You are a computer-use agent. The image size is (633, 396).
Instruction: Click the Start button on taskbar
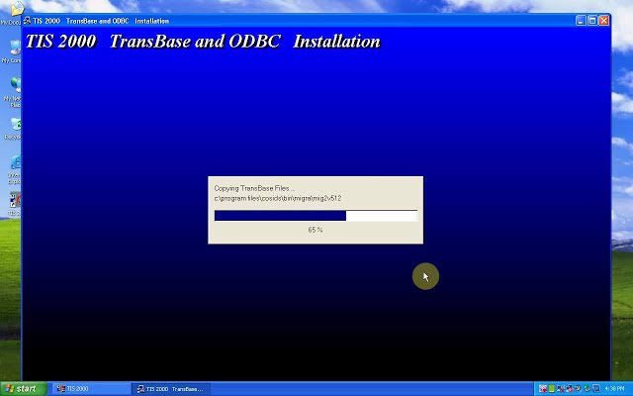tap(24, 389)
